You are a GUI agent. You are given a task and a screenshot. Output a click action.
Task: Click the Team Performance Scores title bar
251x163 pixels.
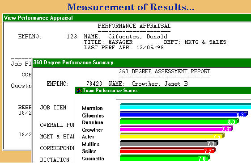(x=163, y=91)
